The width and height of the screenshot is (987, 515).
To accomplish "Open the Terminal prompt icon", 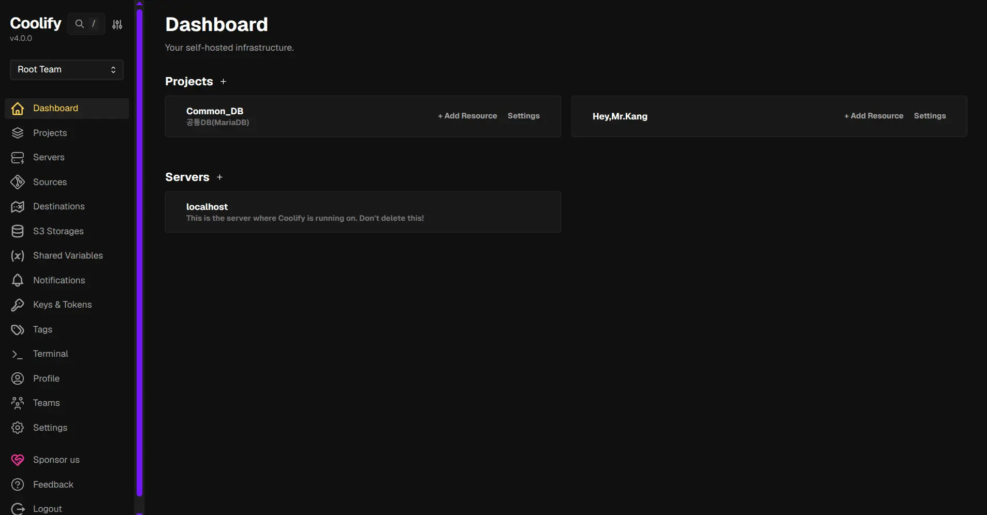I will coord(18,354).
